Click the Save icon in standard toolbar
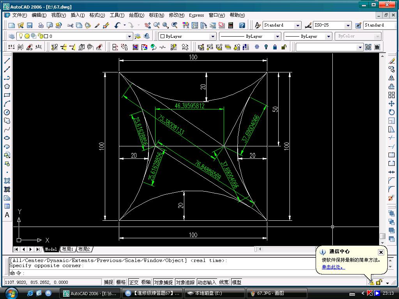 pos(30,25)
